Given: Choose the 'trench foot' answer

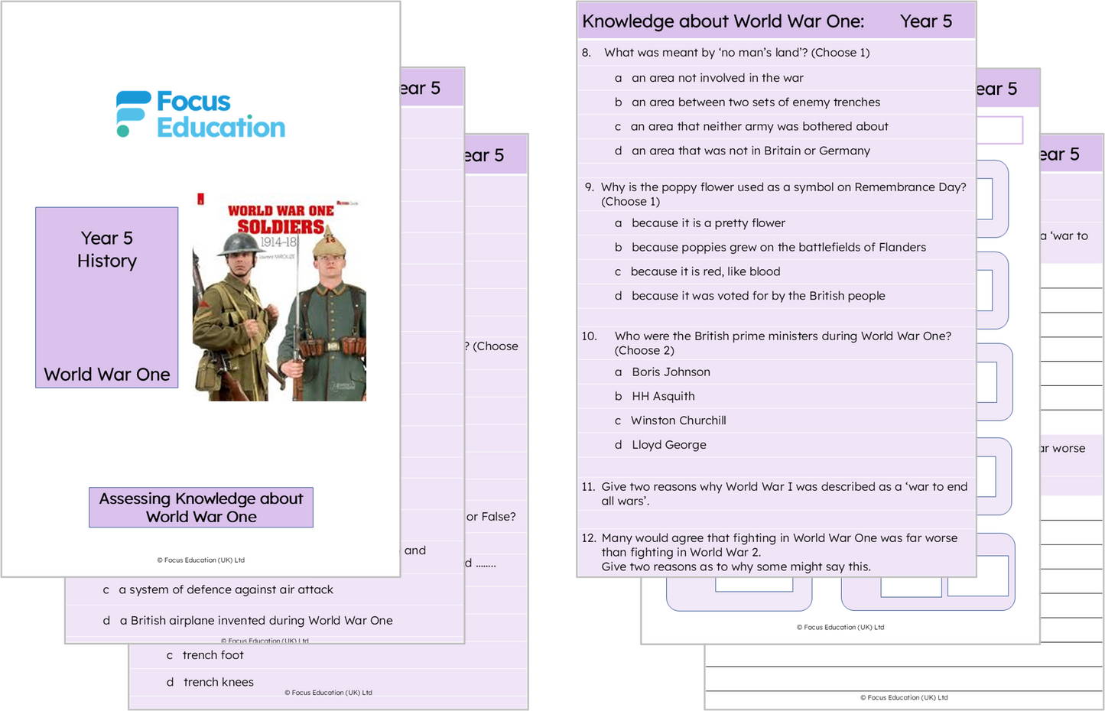Looking at the screenshot, I should (212, 655).
